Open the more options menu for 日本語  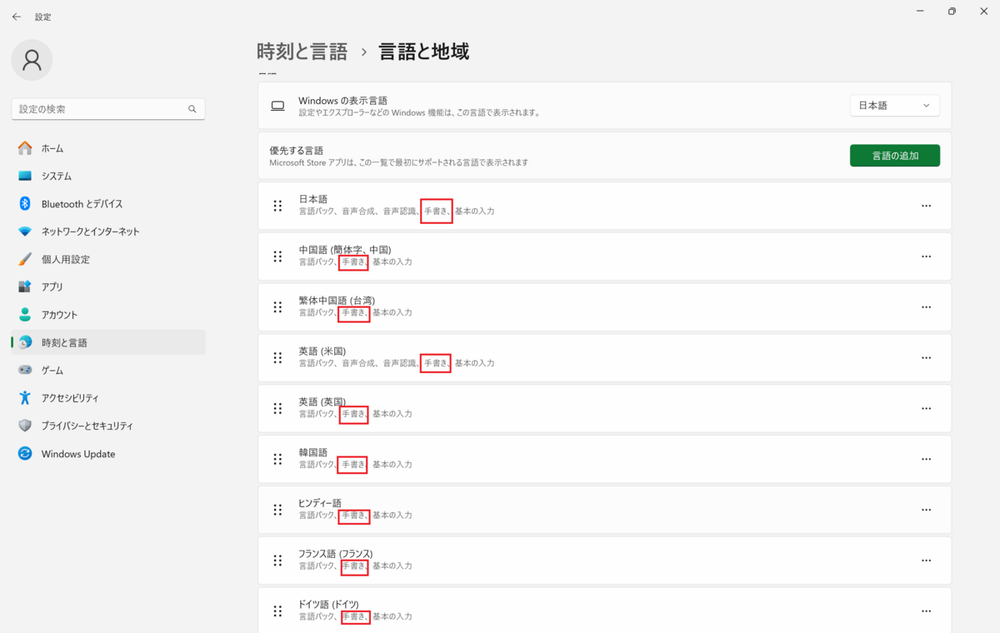(x=926, y=206)
